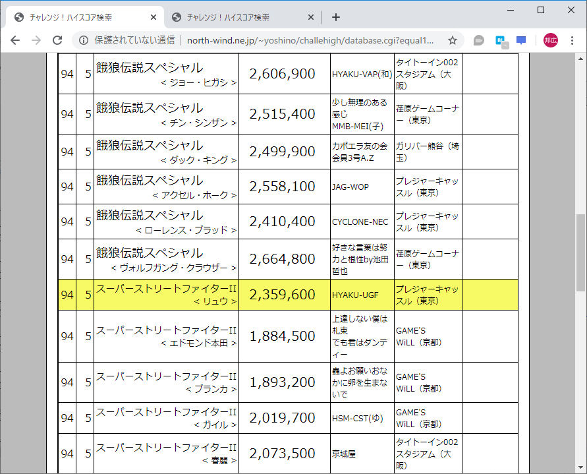Viewport: 587px width, 474px height.
Task: Click character name ジョー・ヒガシ
Action: (x=198, y=82)
